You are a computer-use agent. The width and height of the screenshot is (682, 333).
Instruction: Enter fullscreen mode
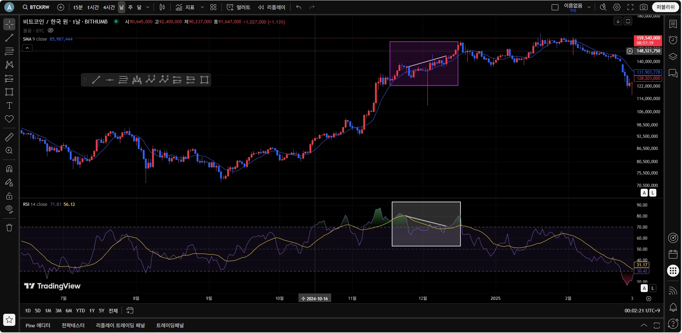[x=630, y=7]
